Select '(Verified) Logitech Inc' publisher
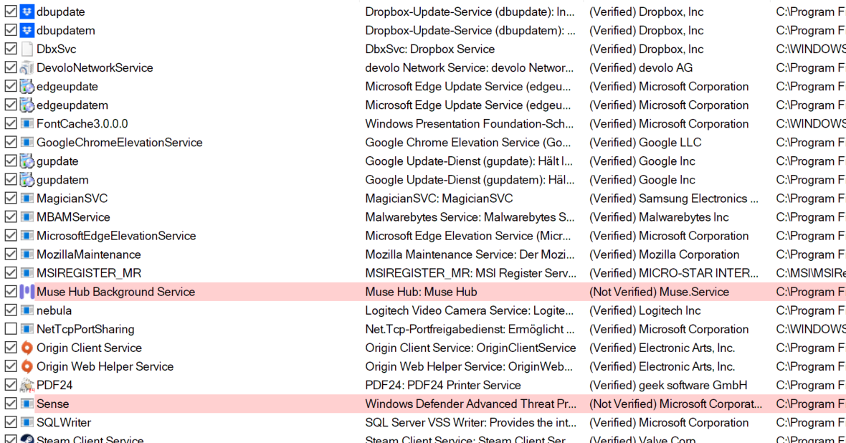The width and height of the screenshot is (846, 443). 645,311
